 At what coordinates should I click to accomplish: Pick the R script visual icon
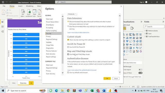[x=134, y=48]
